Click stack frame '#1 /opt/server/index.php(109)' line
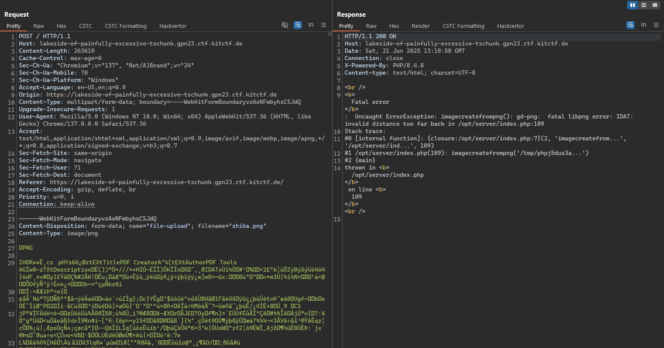Viewport: 664px width, 348px height. pyautogui.click(x=467, y=153)
